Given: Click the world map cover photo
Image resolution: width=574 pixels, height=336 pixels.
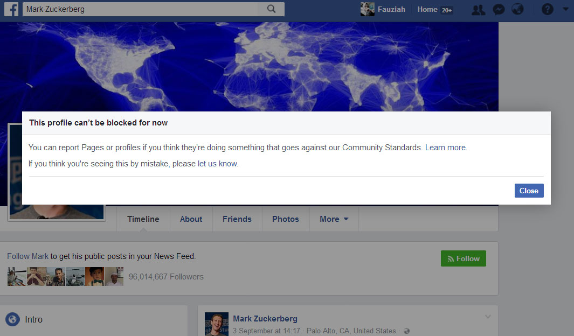Looking at the screenshot, I should (x=249, y=67).
